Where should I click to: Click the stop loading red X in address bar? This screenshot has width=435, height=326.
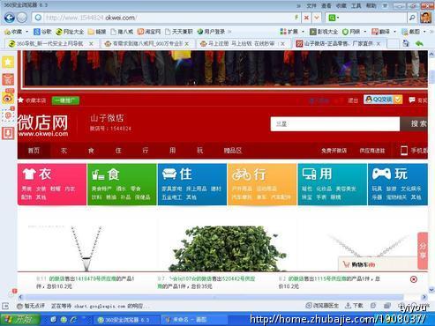[306, 18]
